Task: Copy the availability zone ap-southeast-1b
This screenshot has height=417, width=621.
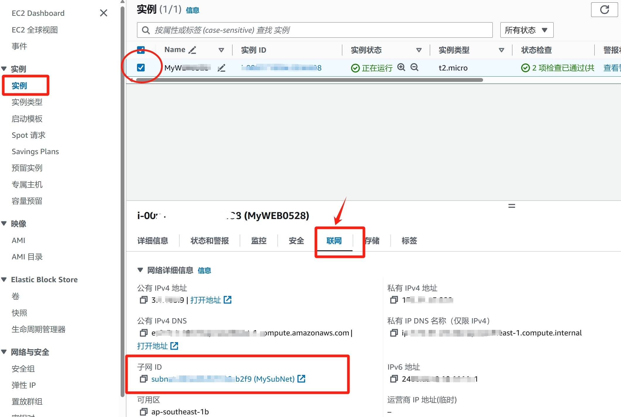Action: click(143, 412)
